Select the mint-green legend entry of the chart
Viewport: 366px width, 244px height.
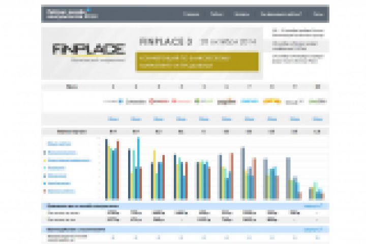[x=56, y=168]
